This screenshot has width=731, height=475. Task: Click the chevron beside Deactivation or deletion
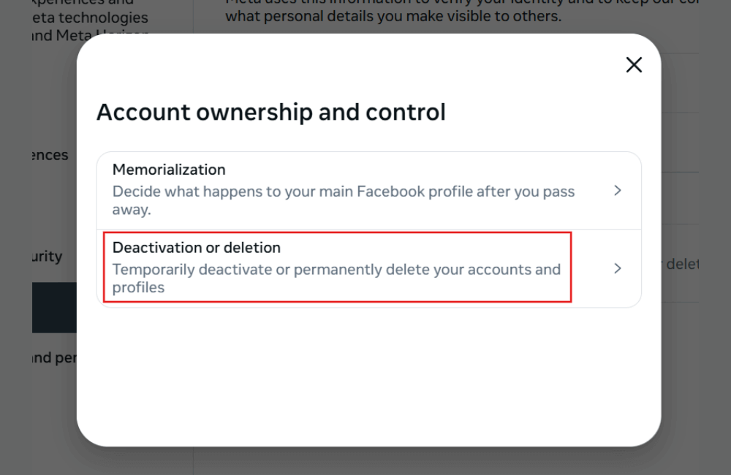[x=618, y=267]
